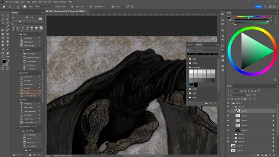Select the Paint Bucket tool
The image size is (279, 157).
click(8, 38)
